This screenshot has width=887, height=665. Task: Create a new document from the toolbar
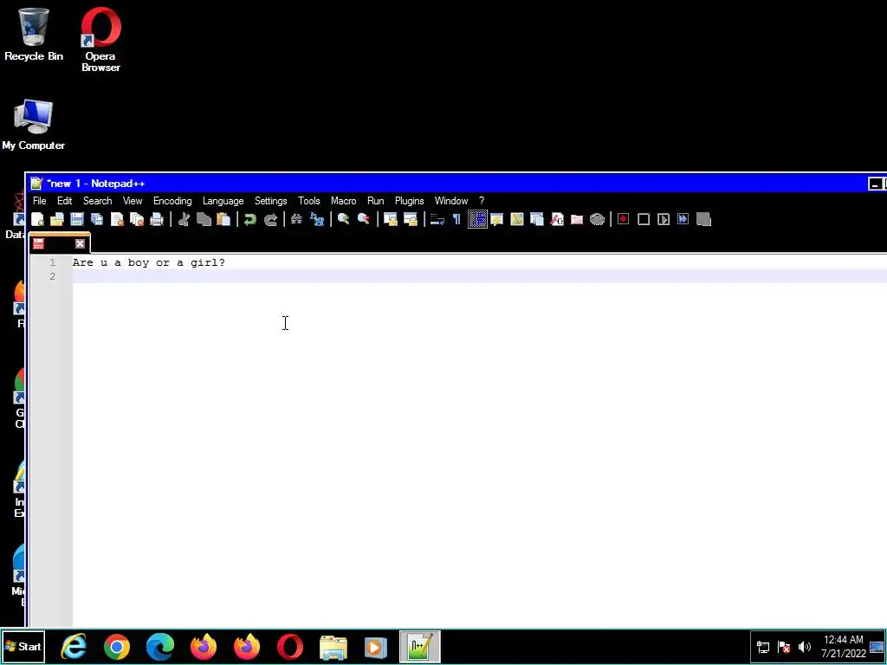[38, 219]
